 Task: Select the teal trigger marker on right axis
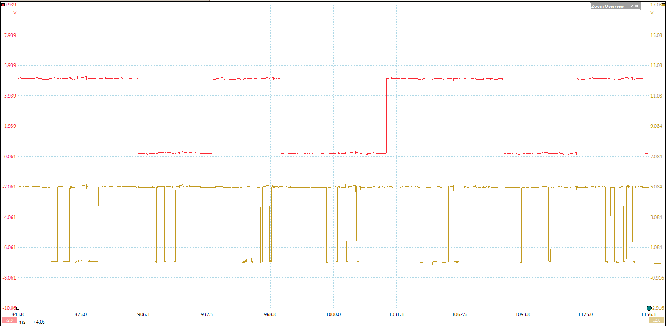pyautogui.click(x=649, y=307)
